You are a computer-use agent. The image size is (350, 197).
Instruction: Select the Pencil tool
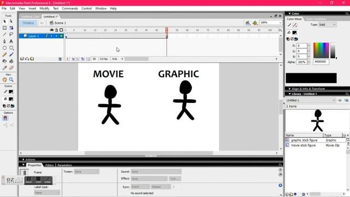point(4,55)
